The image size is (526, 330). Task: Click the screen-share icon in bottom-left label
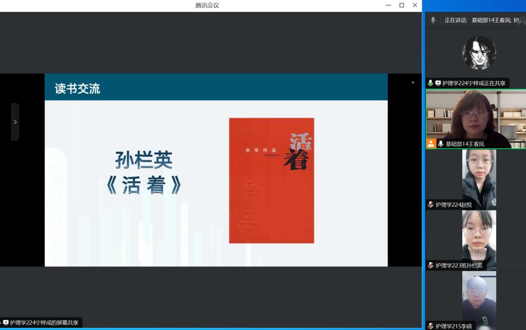coord(6,323)
